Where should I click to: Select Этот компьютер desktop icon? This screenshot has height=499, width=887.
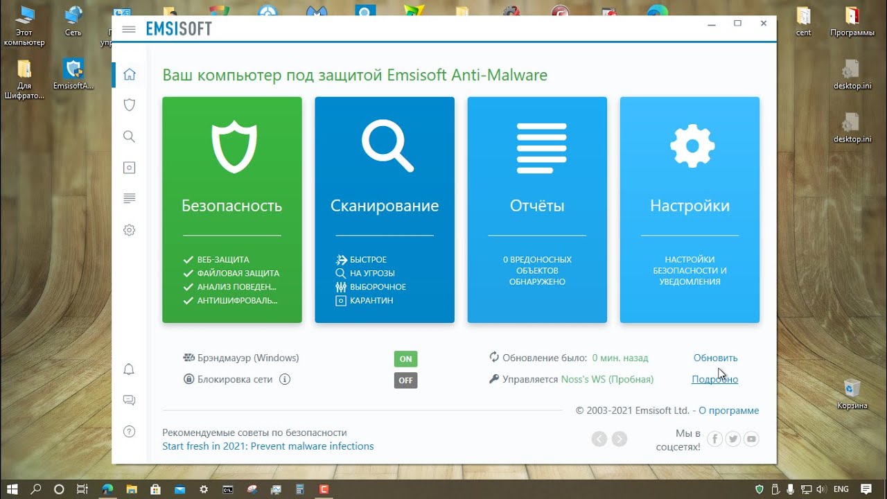click(x=24, y=26)
